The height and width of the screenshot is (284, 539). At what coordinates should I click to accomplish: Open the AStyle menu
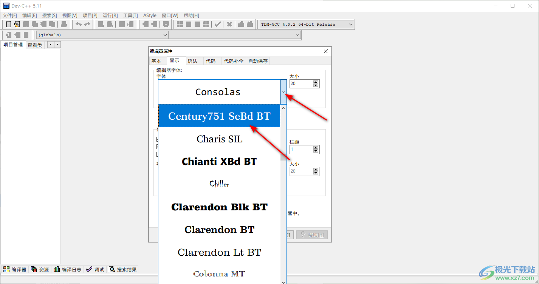[x=150, y=15]
